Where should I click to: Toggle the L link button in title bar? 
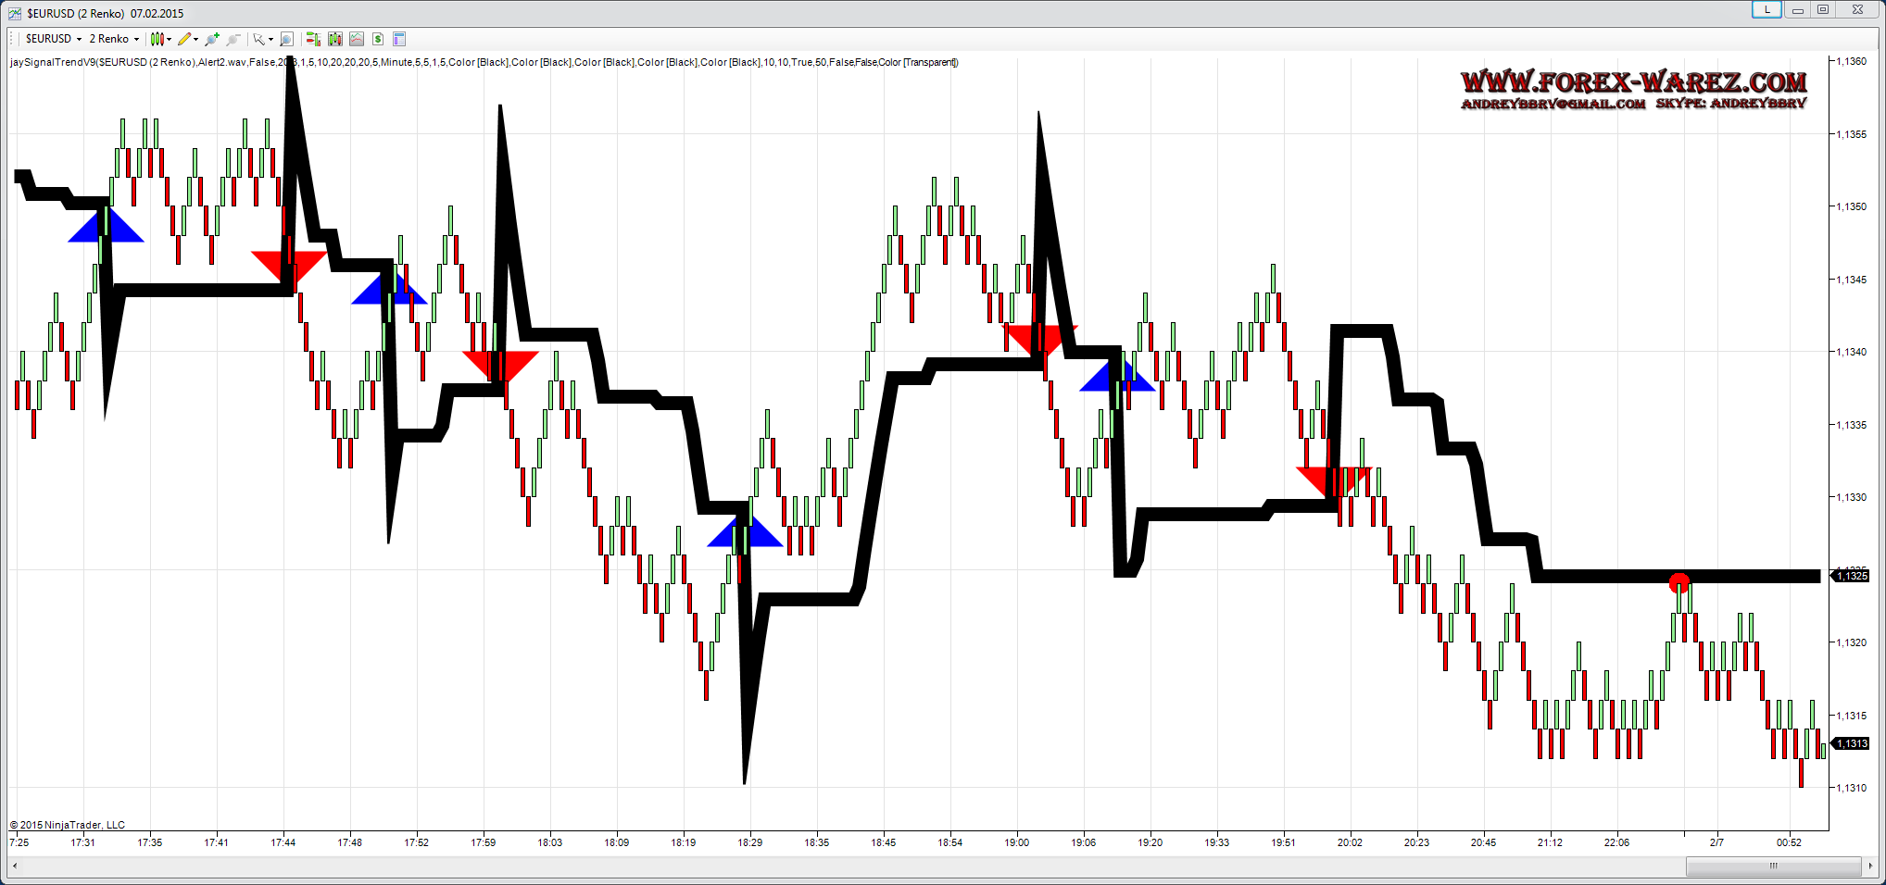pos(1766,10)
